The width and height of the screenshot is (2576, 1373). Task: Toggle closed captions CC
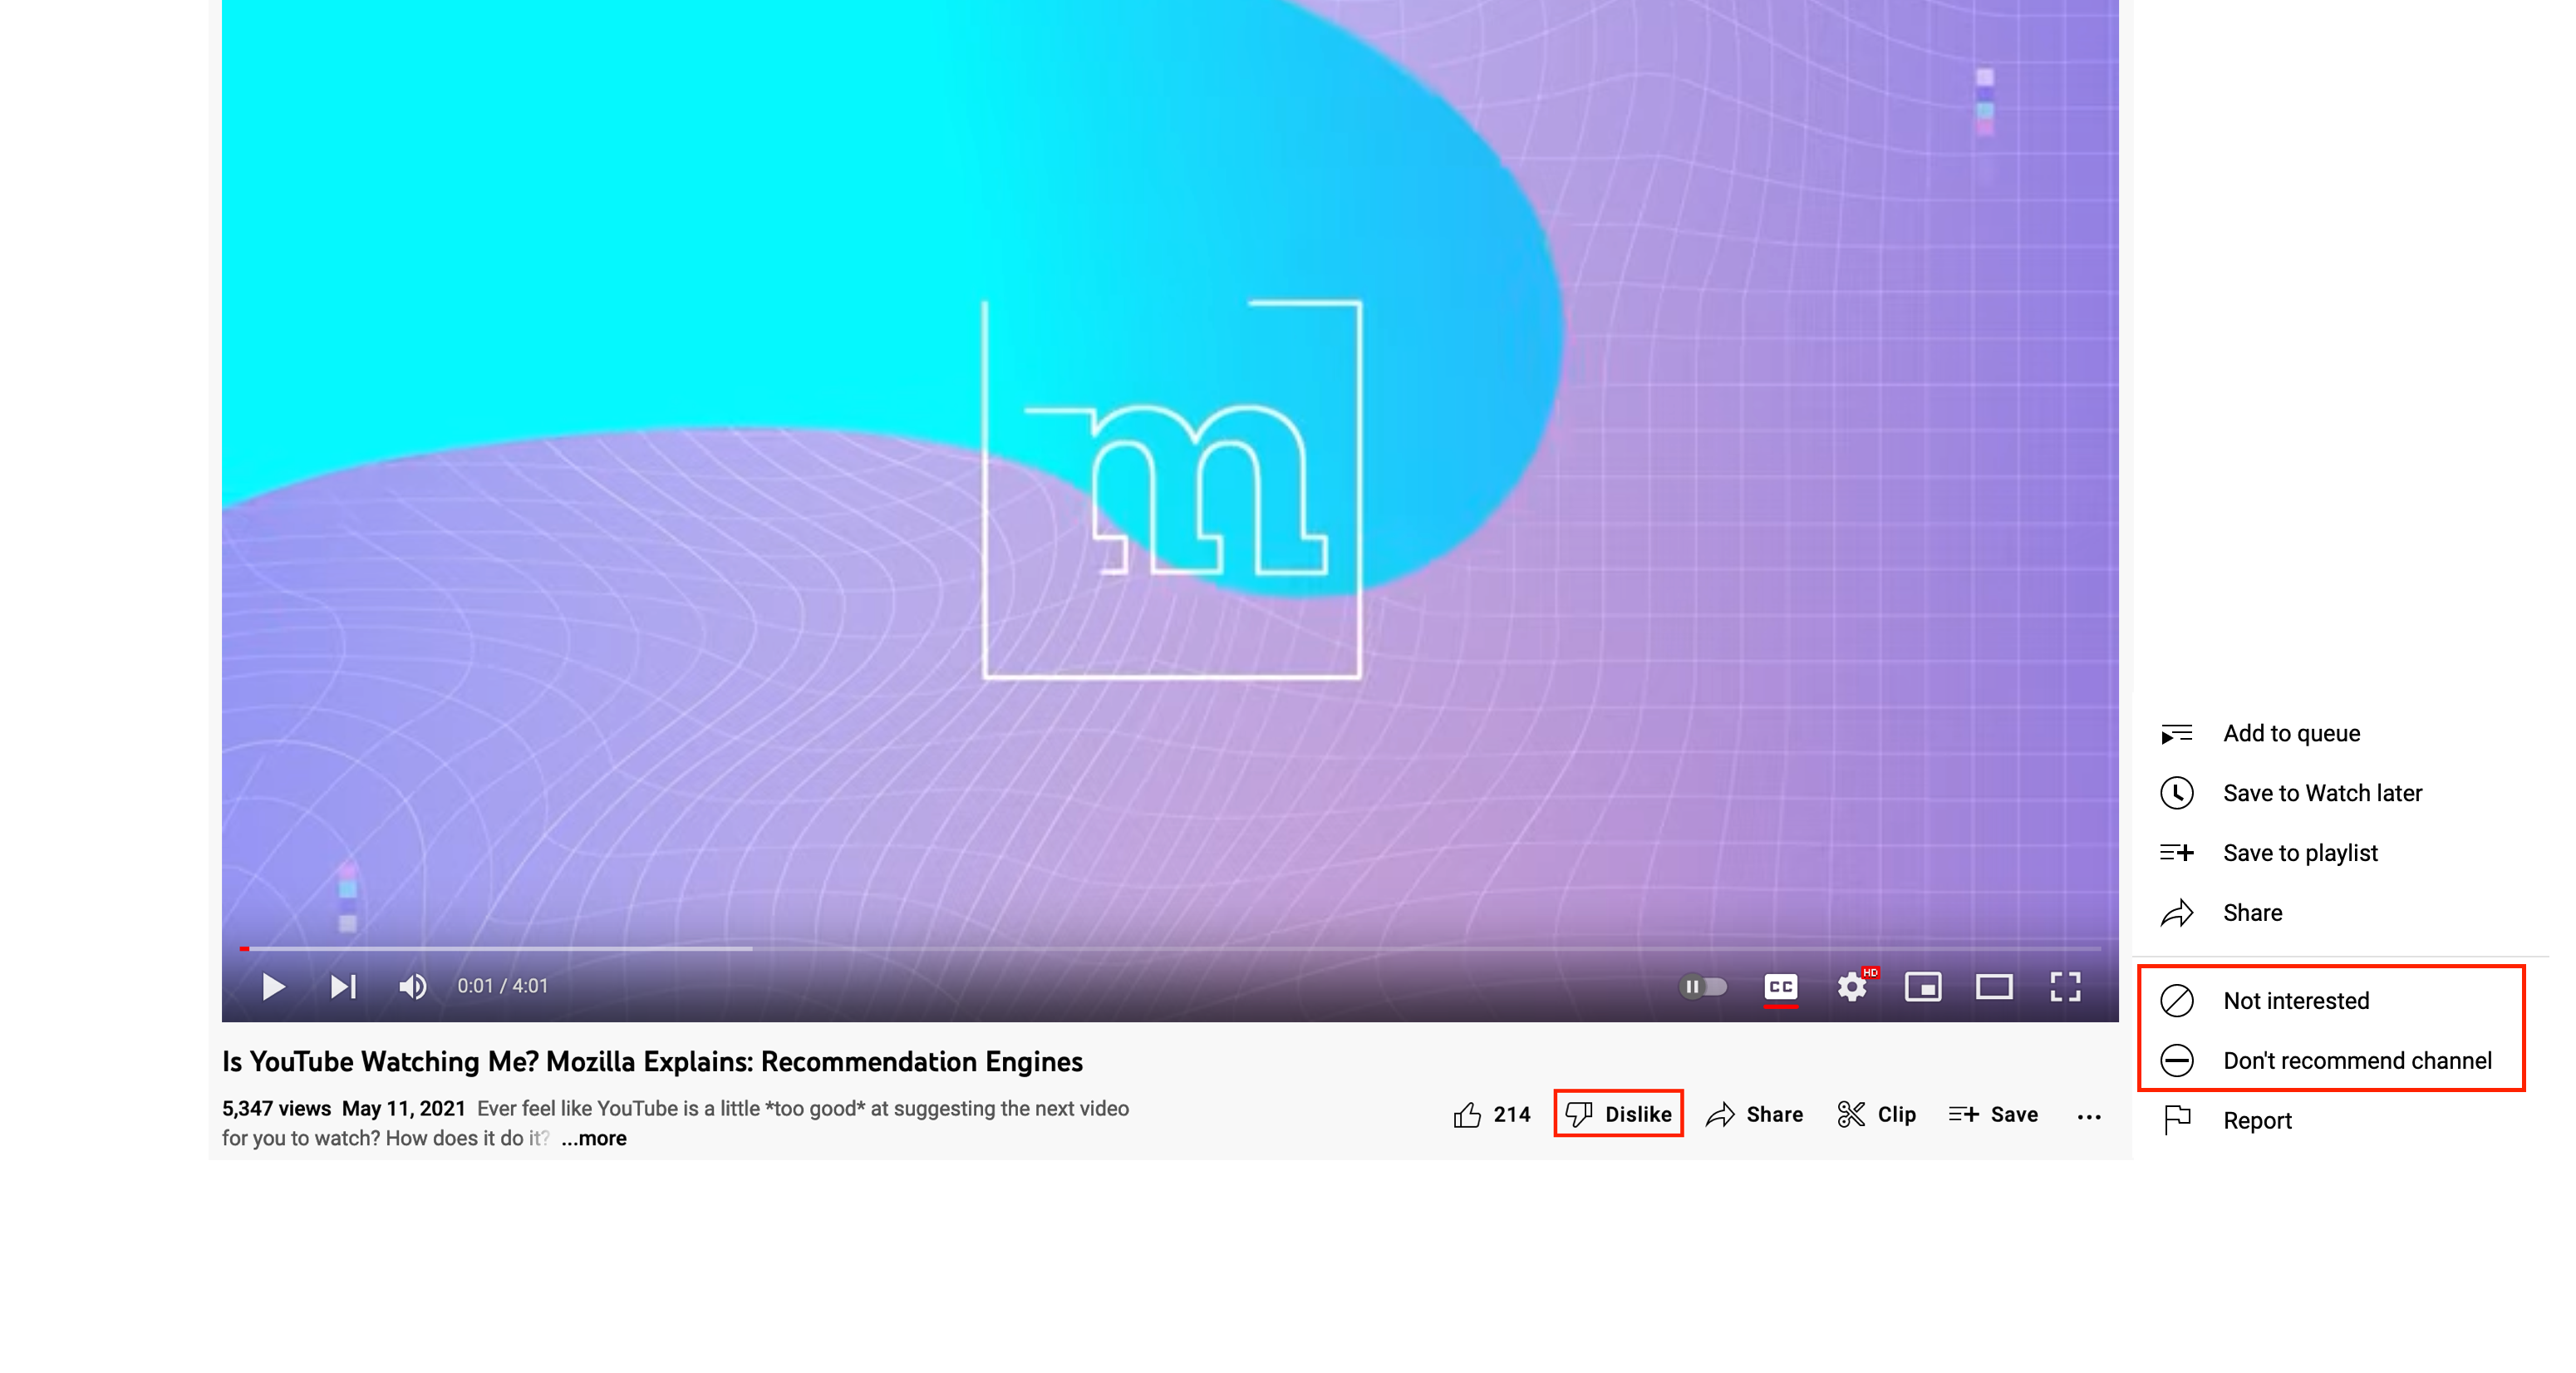(1780, 987)
